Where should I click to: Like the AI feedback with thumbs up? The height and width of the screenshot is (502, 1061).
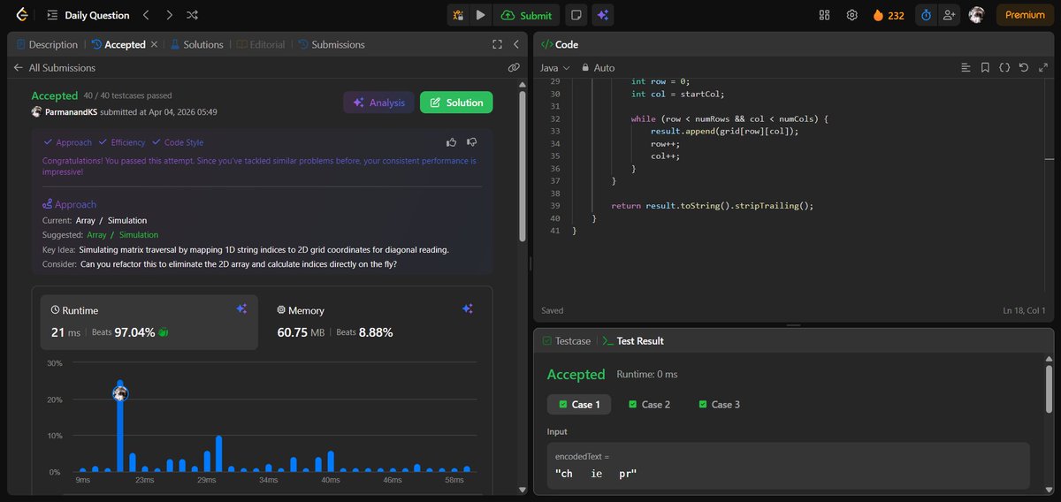(452, 141)
